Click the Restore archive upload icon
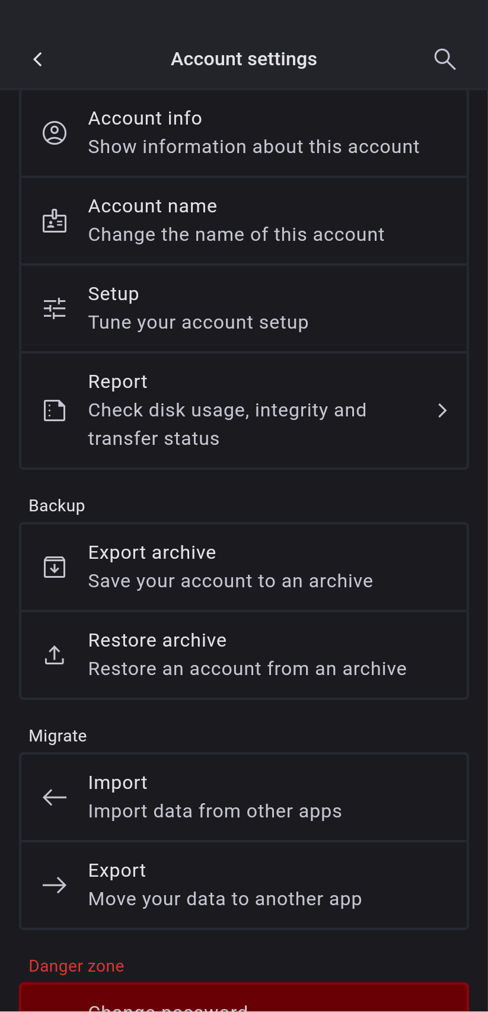This screenshot has width=488, height=1012. coord(55,655)
